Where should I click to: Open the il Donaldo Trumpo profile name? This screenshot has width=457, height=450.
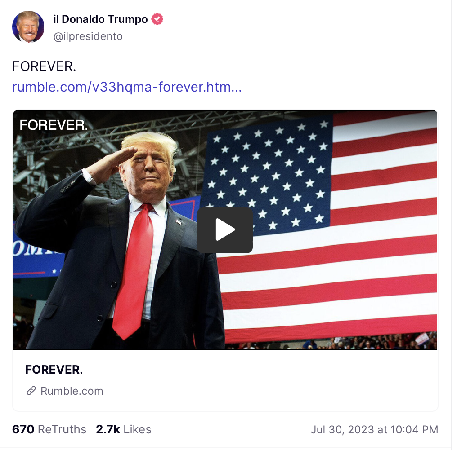click(100, 19)
